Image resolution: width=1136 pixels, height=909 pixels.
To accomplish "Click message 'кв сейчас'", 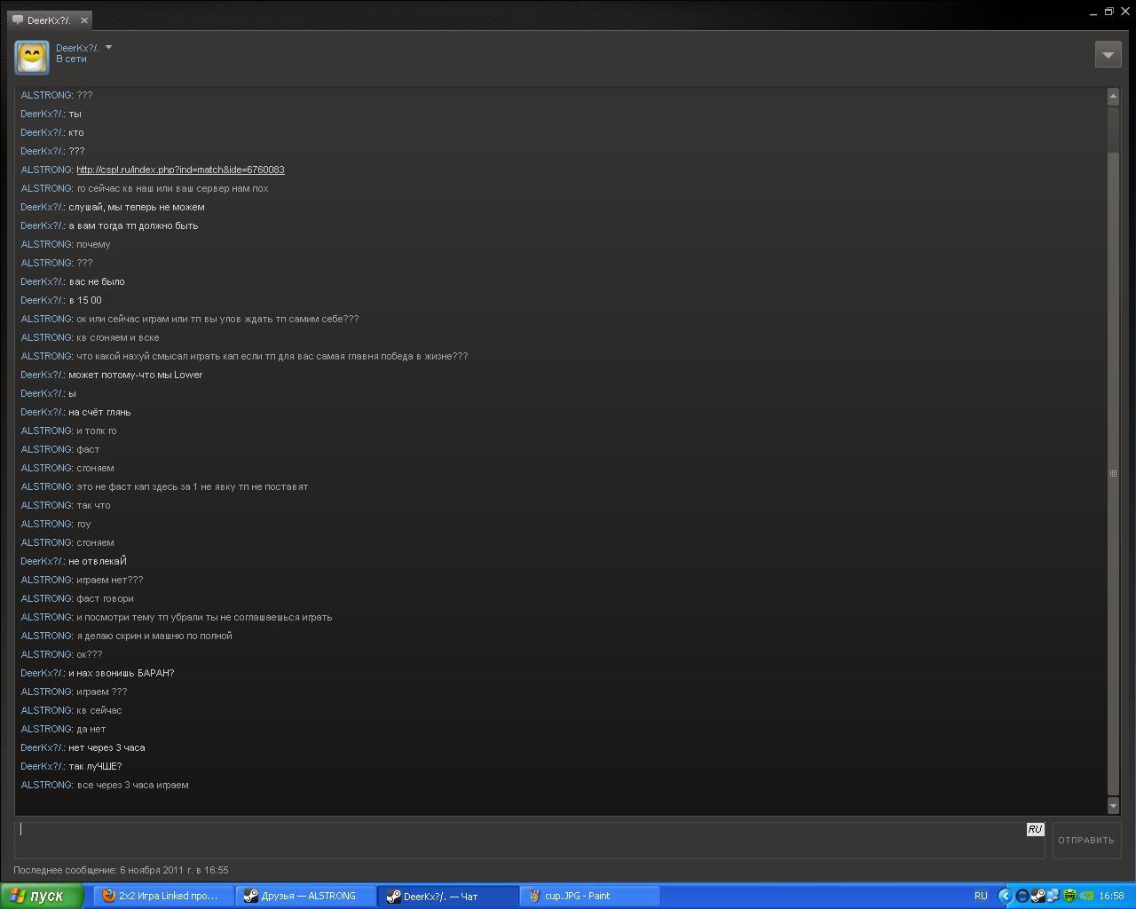I will click(x=99, y=710).
